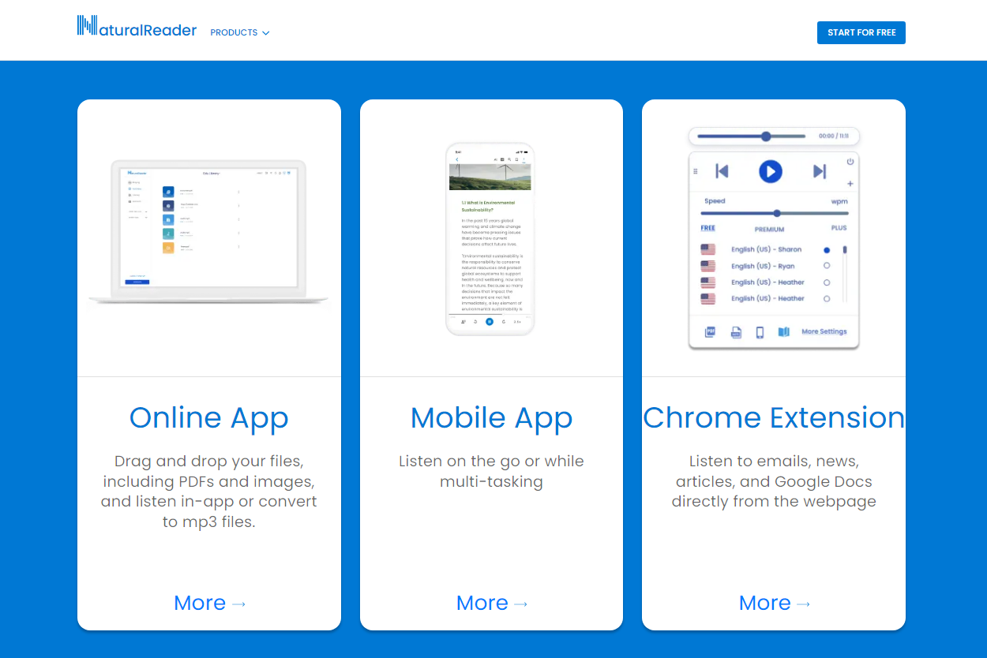987x658 pixels.
Task: Select the English (US) - Sharon radio button
Action: coord(827,250)
